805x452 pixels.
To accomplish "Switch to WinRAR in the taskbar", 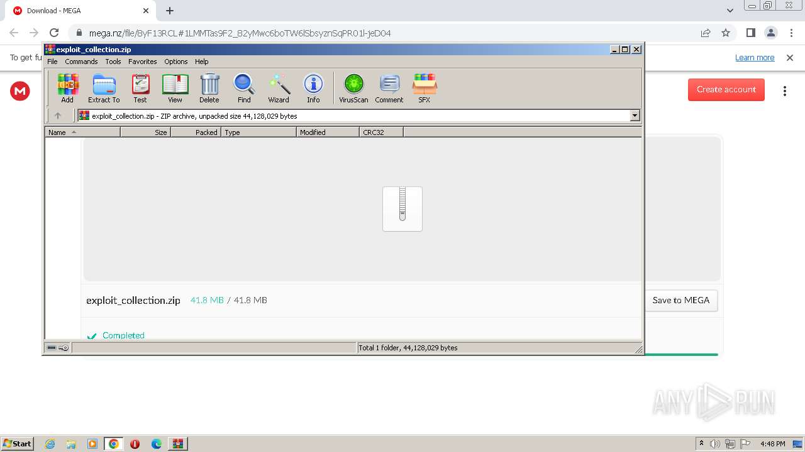I will 178,444.
